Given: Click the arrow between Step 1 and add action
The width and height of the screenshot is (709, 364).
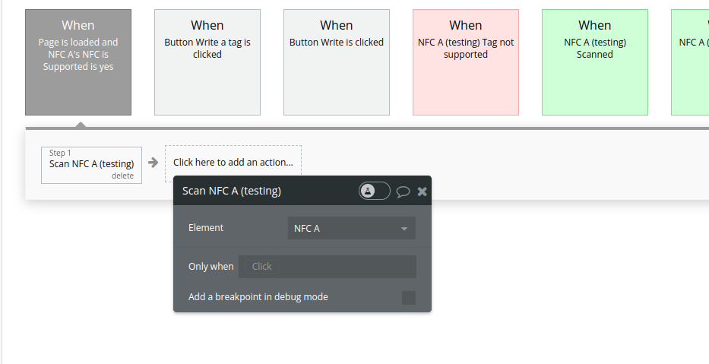Looking at the screenshot, I should pyautogui.click(x=153, y=163).
